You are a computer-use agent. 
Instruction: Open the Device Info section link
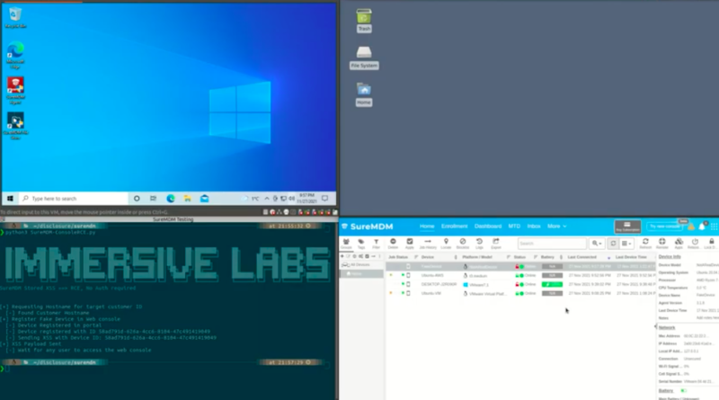pos(670,257)
